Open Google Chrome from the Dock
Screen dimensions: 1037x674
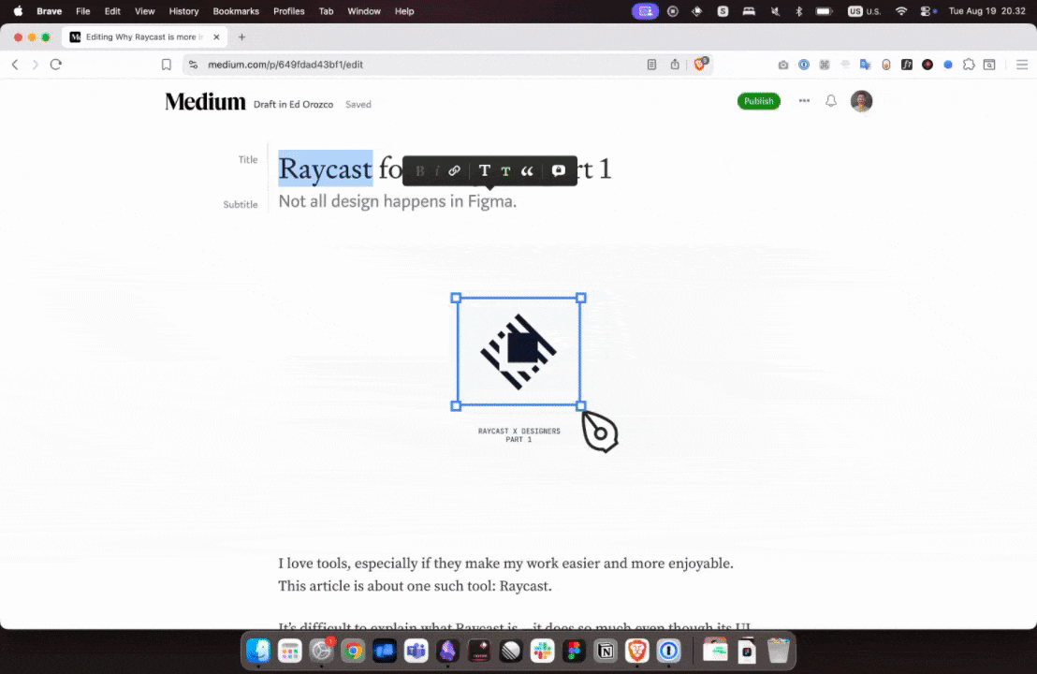353,651
